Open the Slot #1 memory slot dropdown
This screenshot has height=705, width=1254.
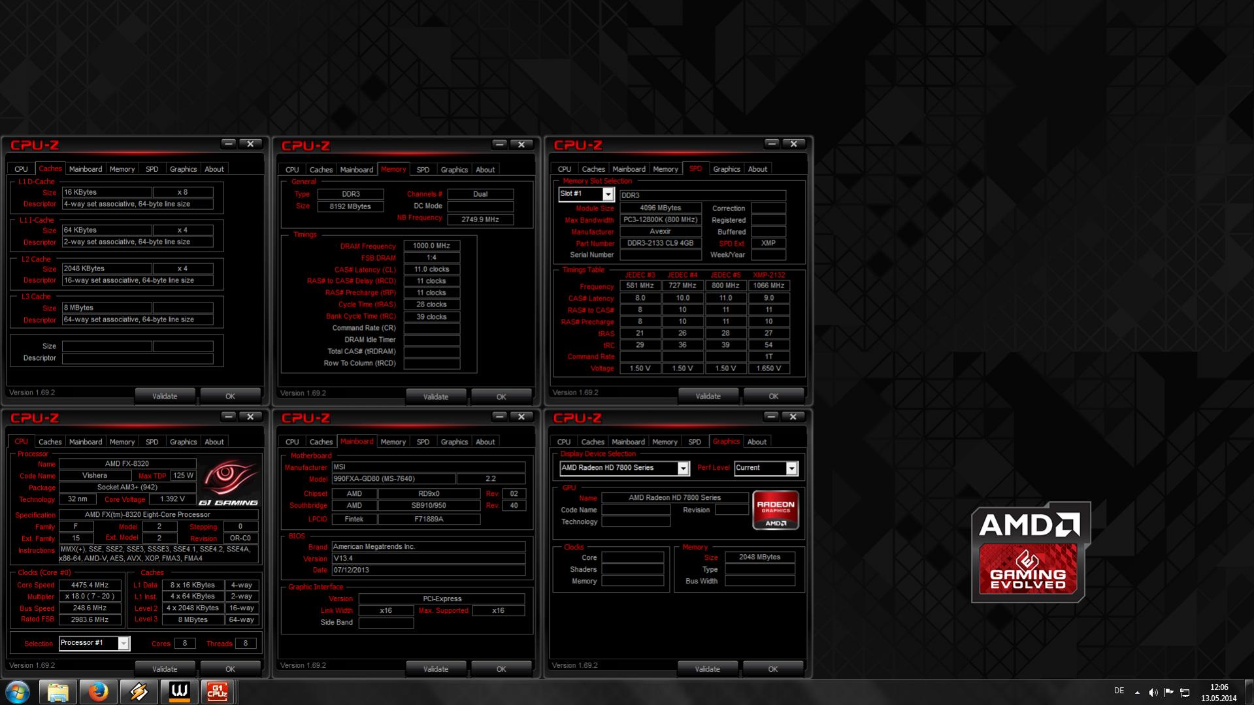click(608, 194)
